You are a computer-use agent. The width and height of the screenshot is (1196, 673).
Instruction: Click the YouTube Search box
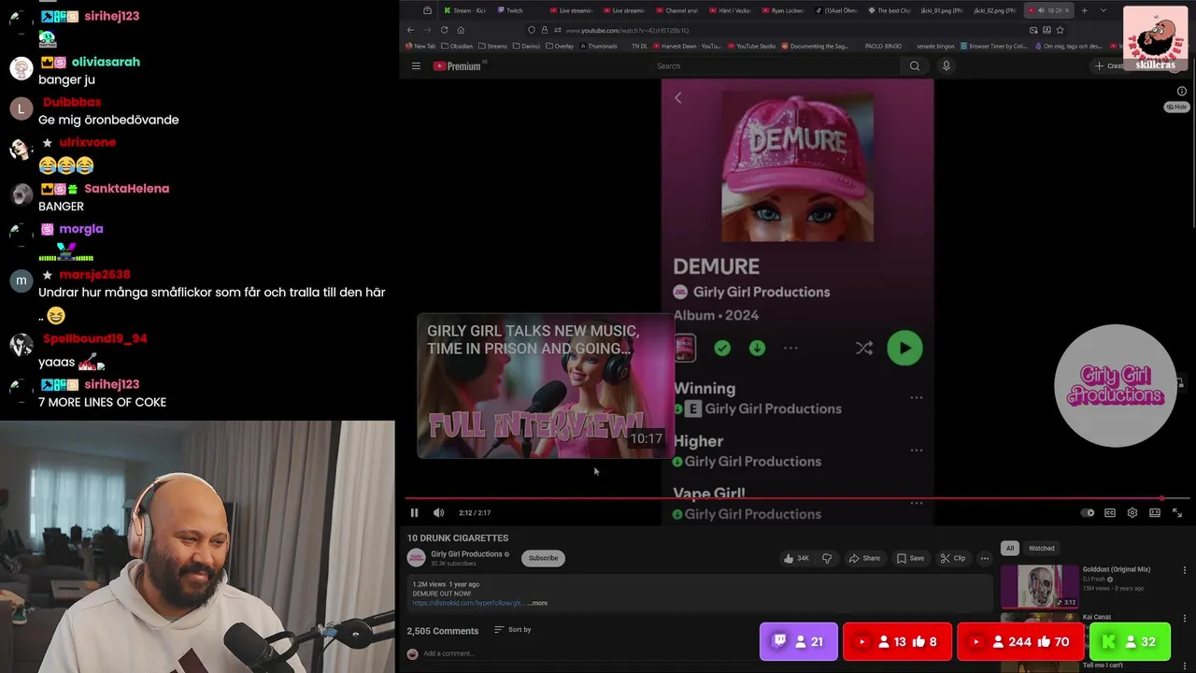(776, 65)
